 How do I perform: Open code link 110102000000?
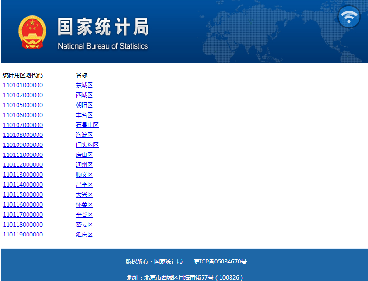(23, 95)
